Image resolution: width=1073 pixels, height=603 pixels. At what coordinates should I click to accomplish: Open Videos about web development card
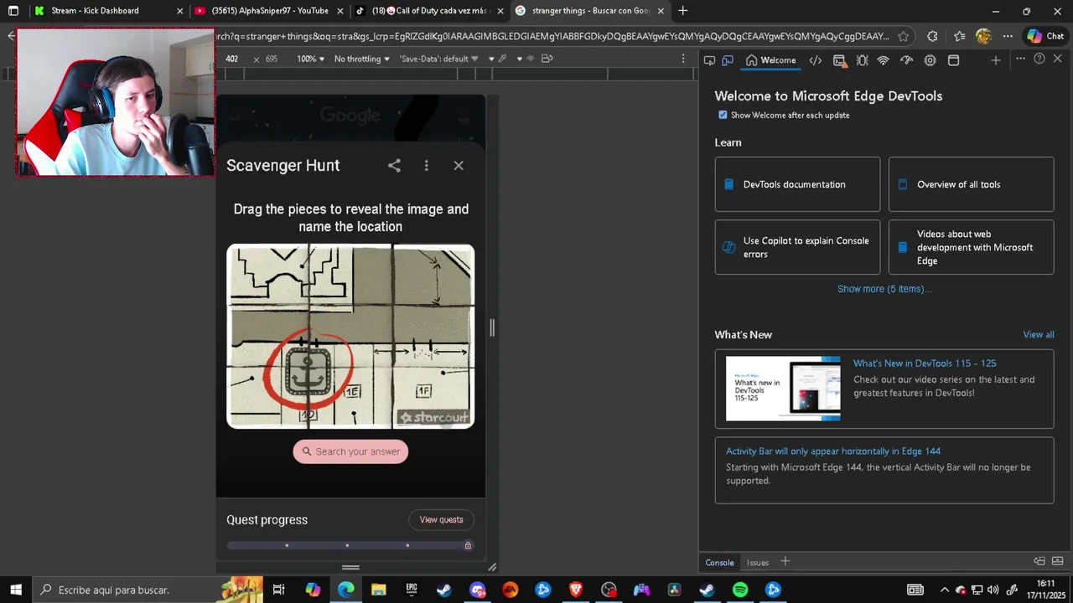click(x=971, y=247)
